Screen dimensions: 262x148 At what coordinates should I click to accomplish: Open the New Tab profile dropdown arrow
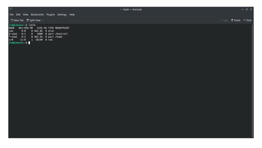click(24, 21)
